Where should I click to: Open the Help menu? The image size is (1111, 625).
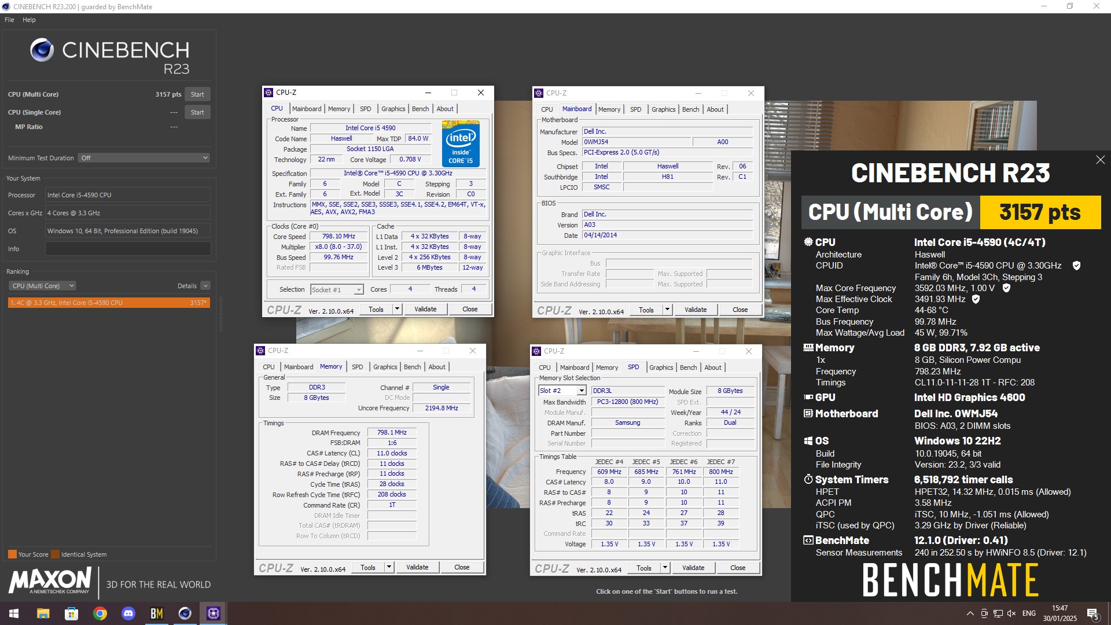[29, 20]
